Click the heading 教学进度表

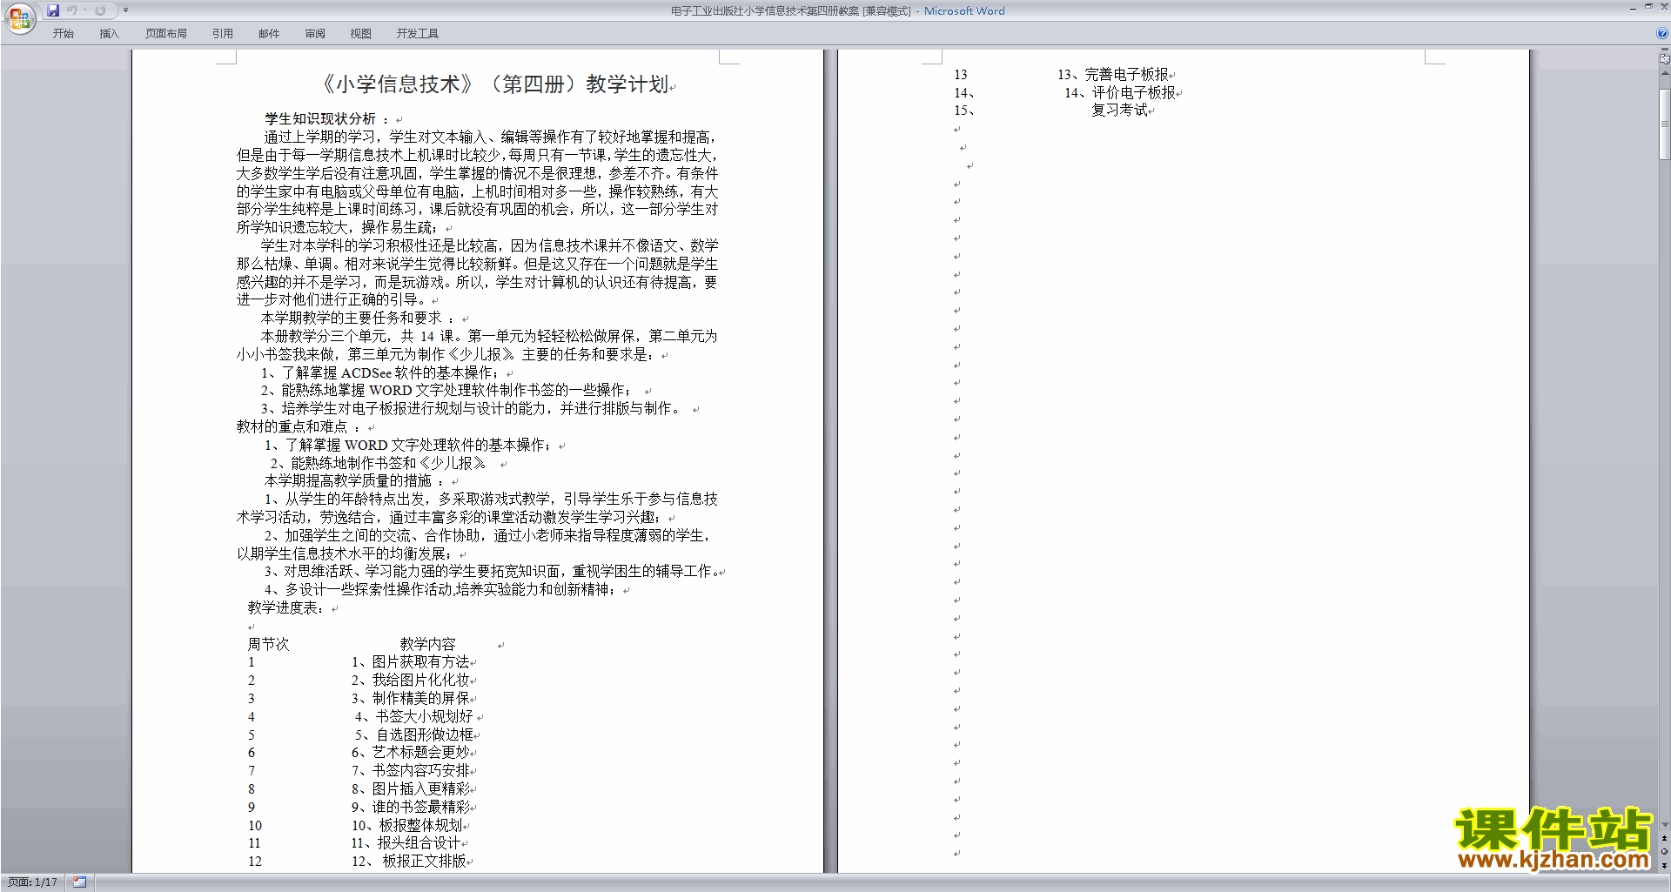[x=286, y=607]
